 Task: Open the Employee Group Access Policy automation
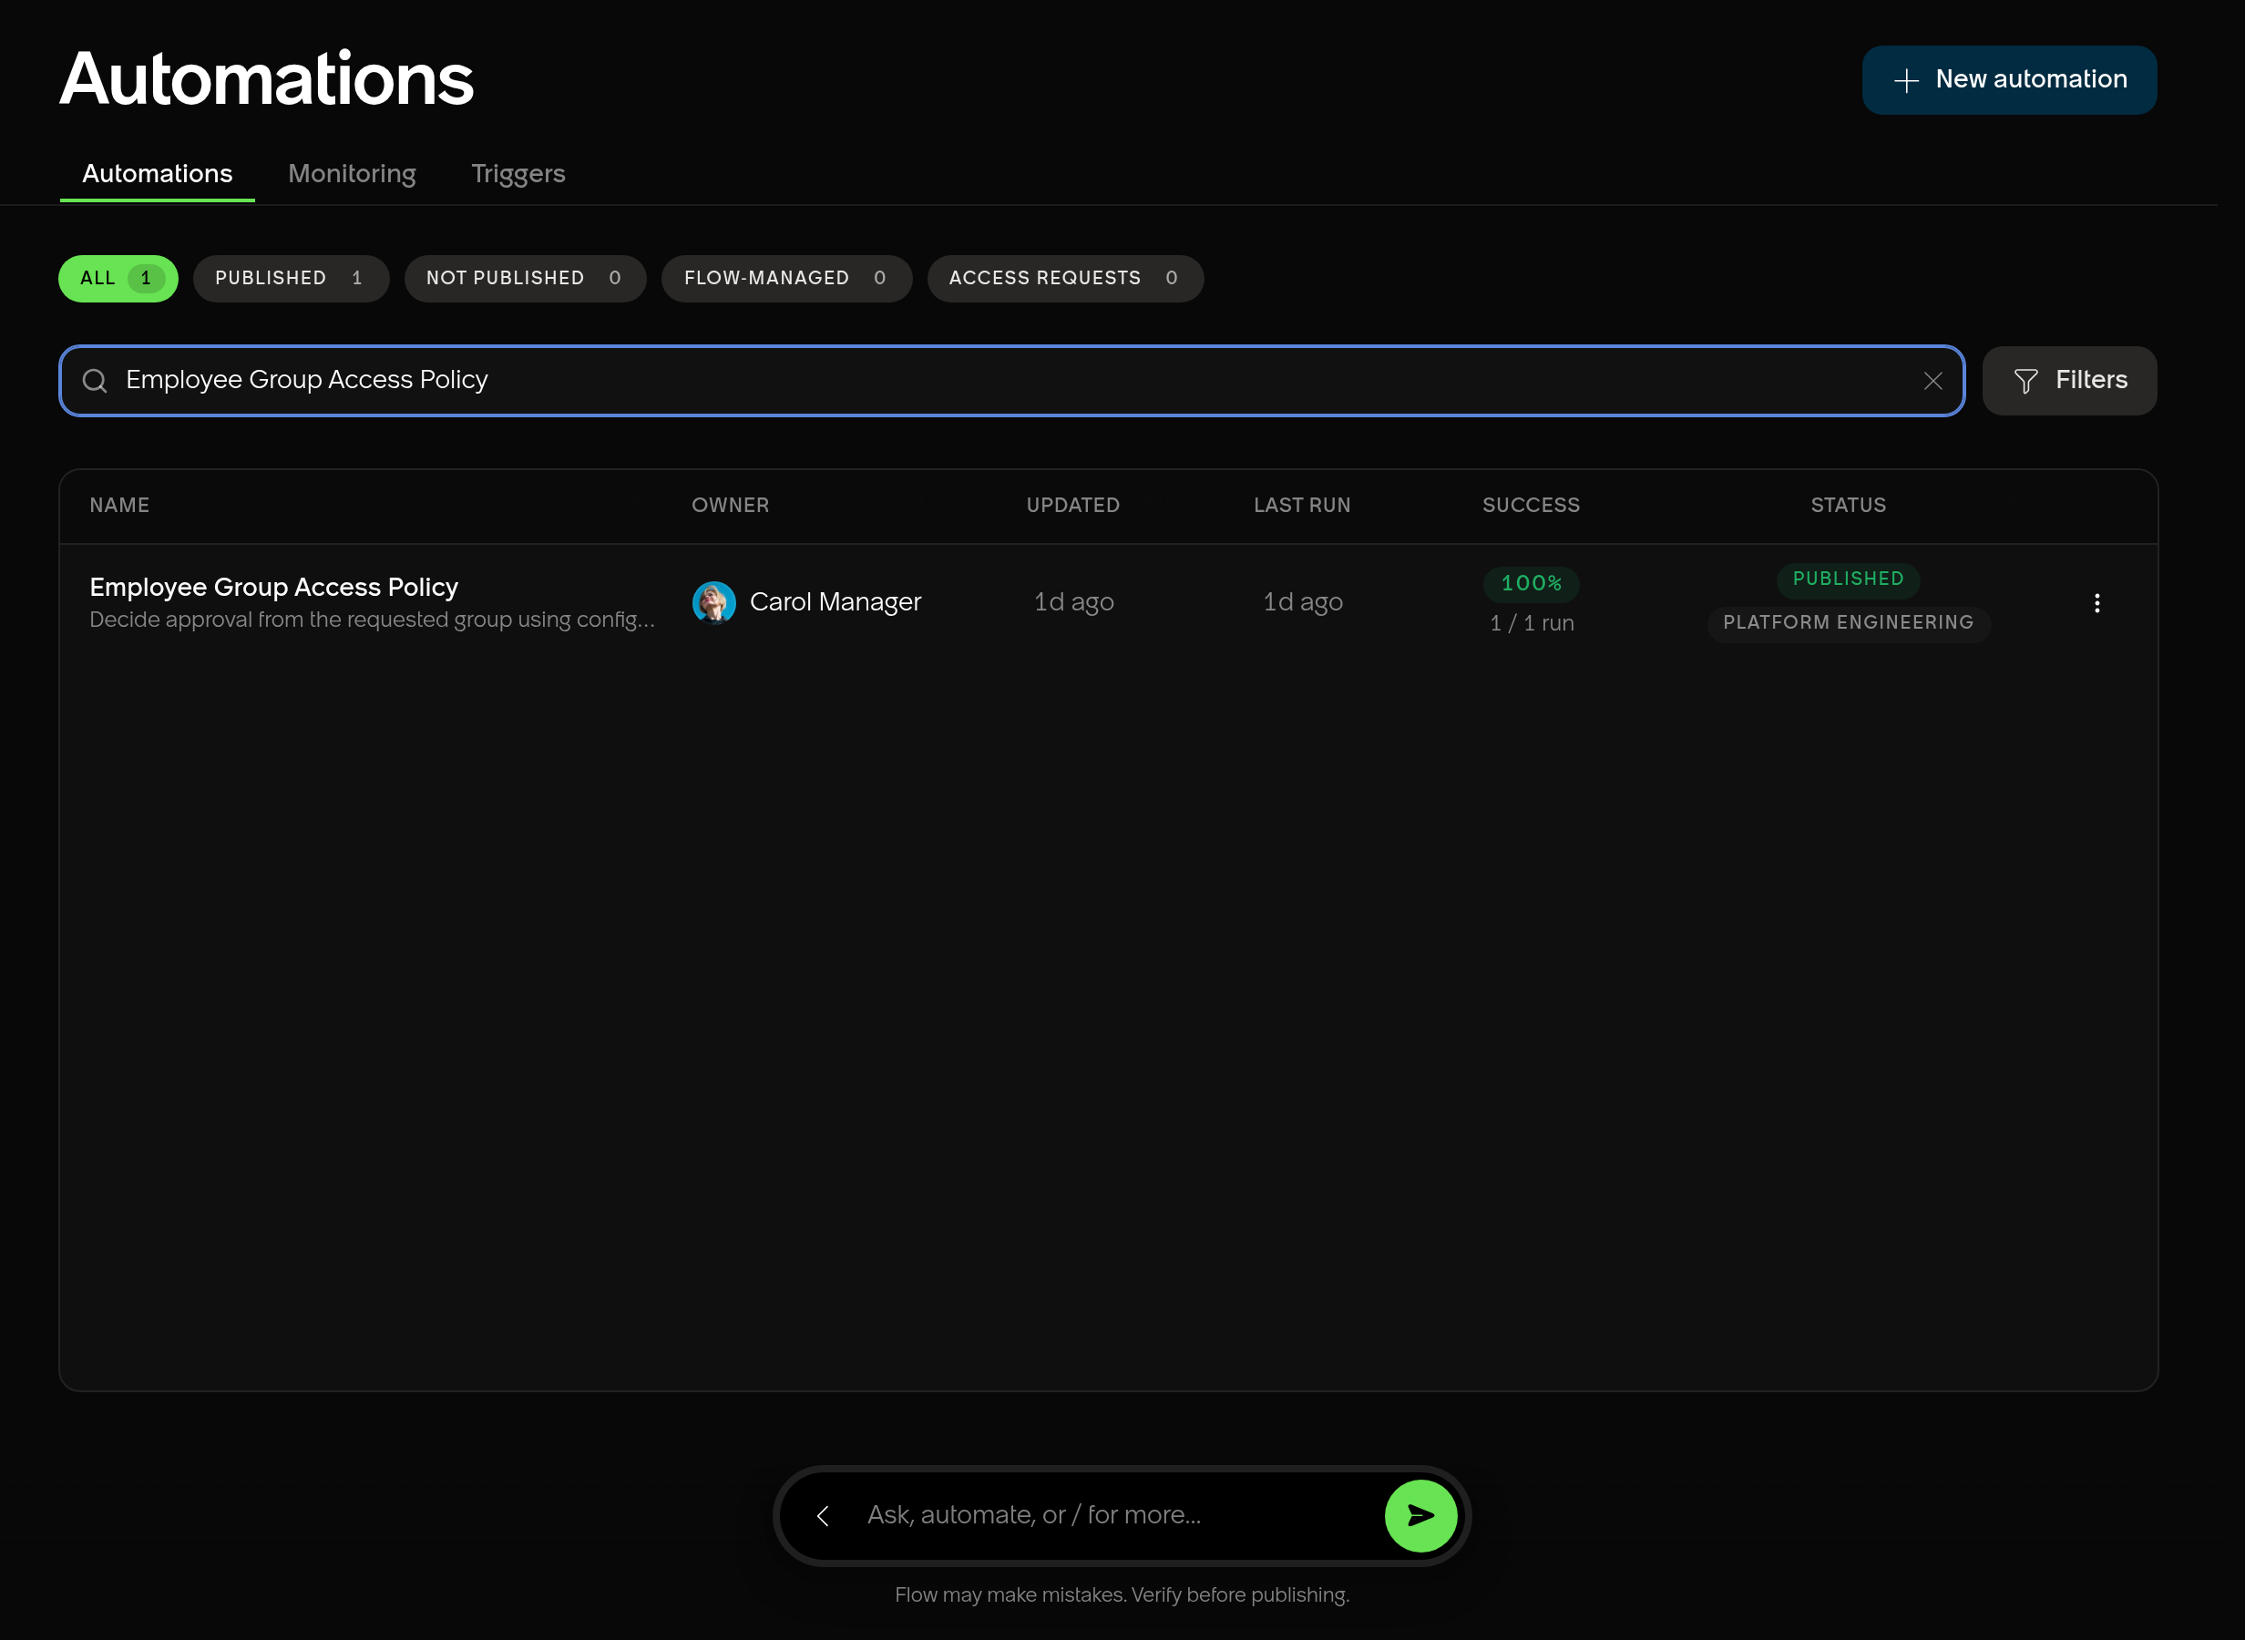274,588
